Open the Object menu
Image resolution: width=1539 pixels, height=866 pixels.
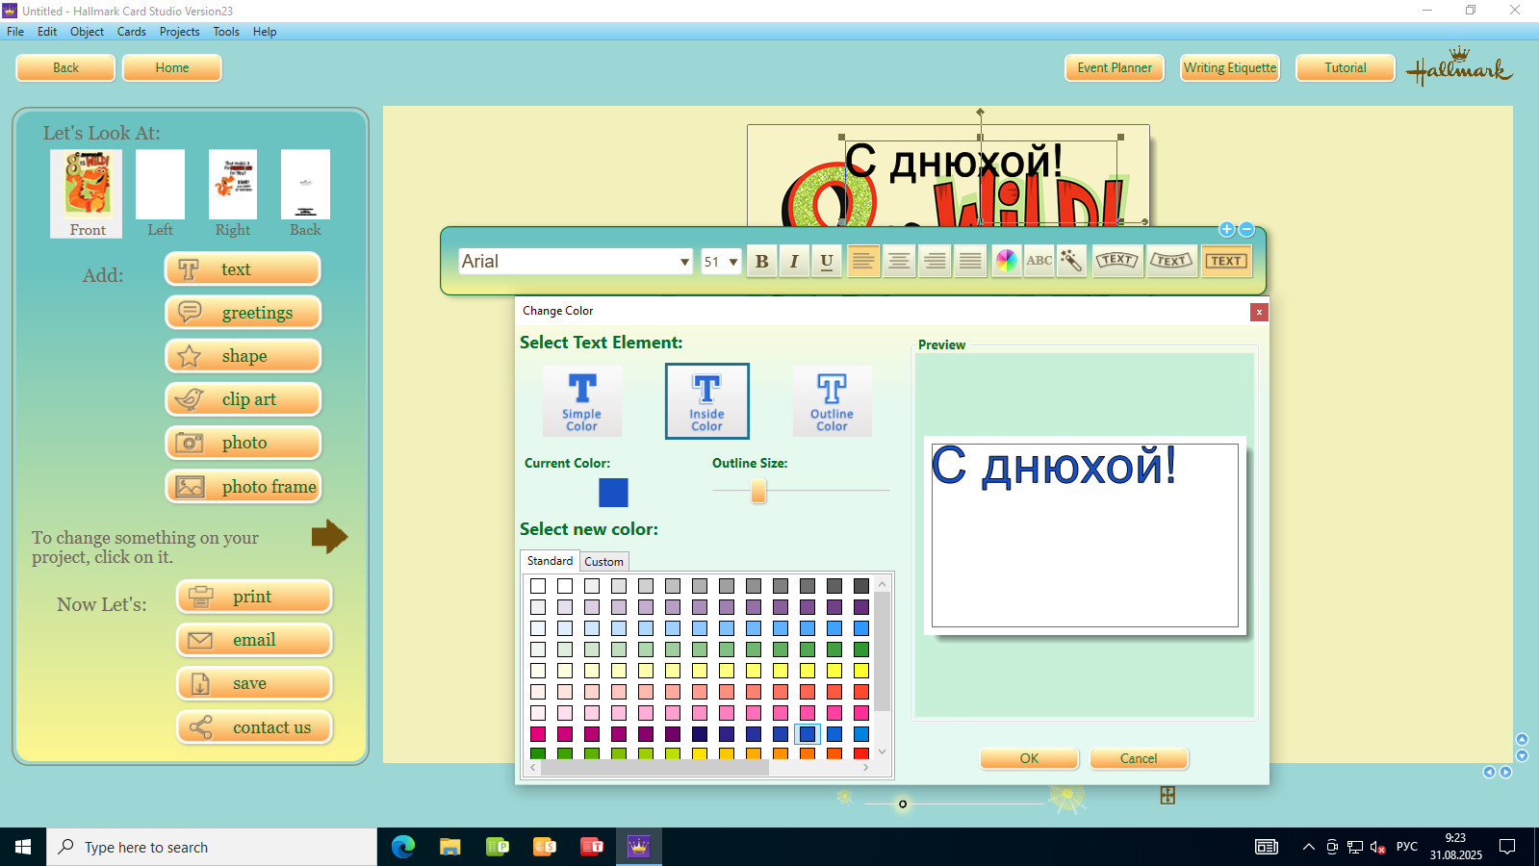tap(87, 32)
